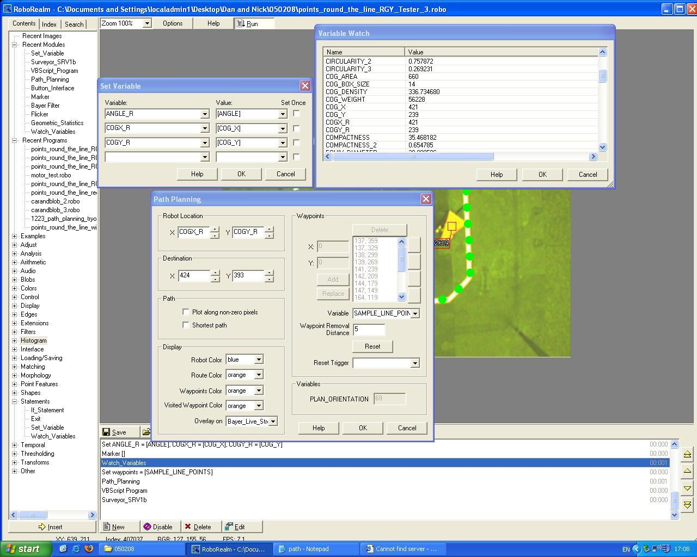The width and height of the screenshot is (697, 557).
Task: Enable 'Plot along non-zero pixels' checkbox
Action: (186, 312)
